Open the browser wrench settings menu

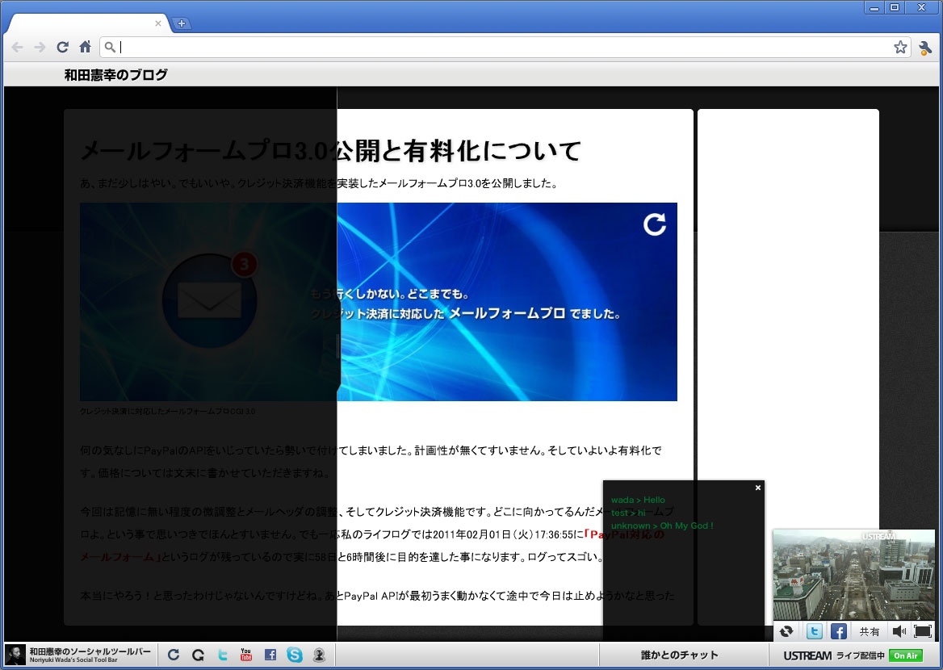925,48
